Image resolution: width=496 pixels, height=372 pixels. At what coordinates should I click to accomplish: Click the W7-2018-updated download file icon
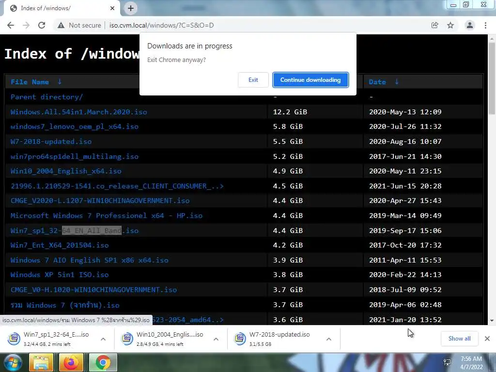pos(240,339)
